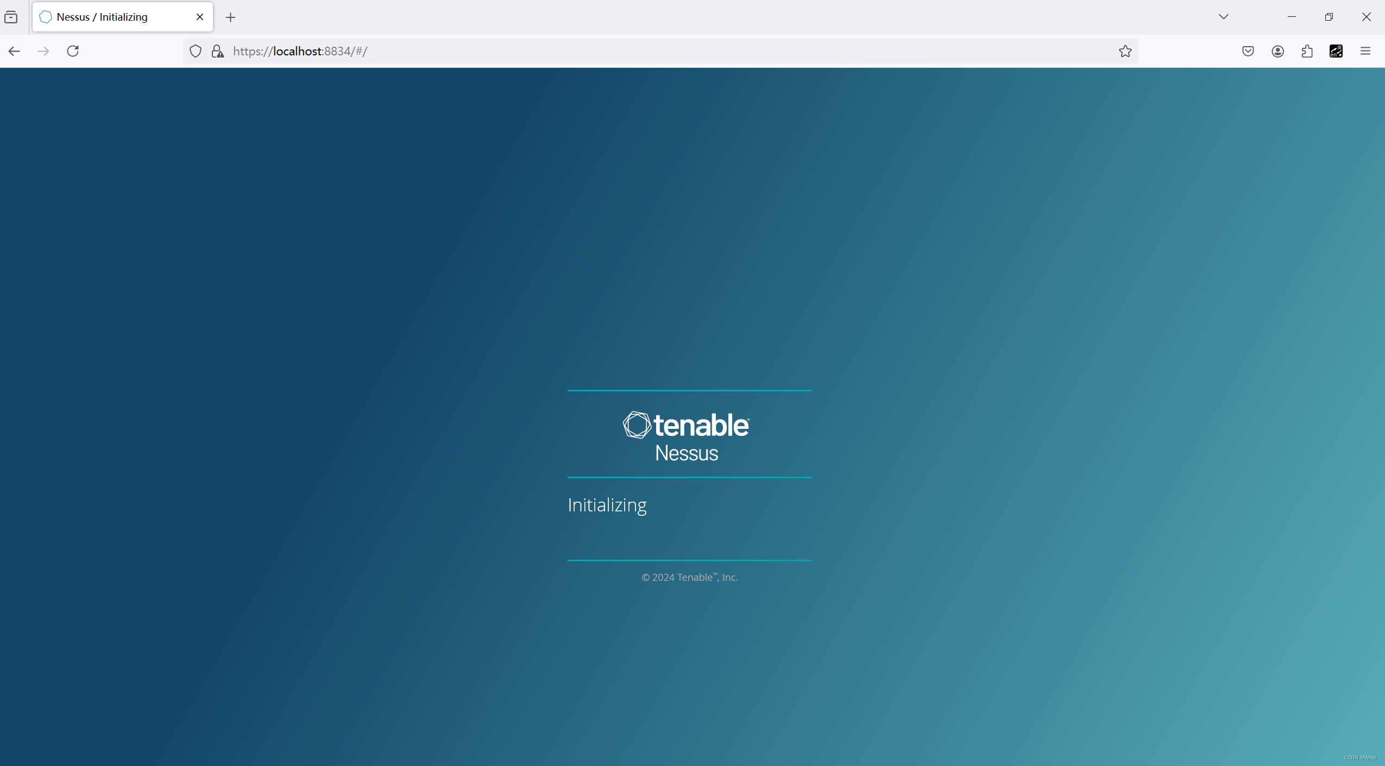Image resolution: width=1385 pixels, height=766 pixels.
Task: Click the browser back arrow
Action: [x=14, y=51]
